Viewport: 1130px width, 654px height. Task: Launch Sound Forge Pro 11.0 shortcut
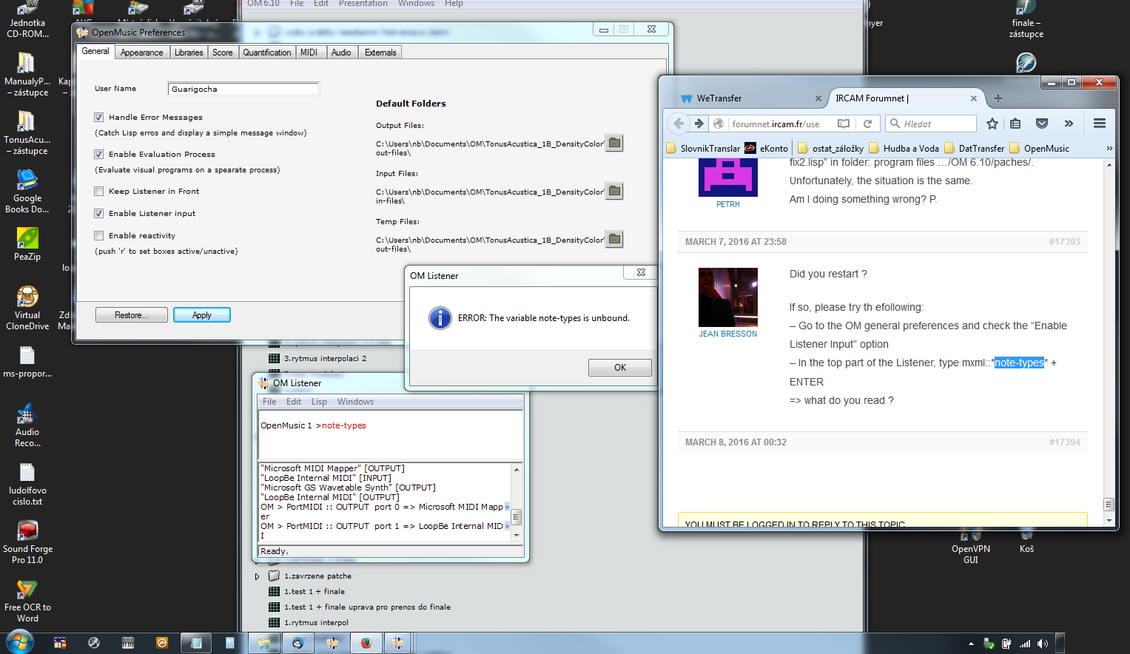click(27, 542)
